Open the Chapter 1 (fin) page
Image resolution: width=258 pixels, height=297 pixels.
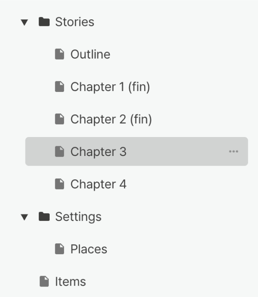(110, 87)
